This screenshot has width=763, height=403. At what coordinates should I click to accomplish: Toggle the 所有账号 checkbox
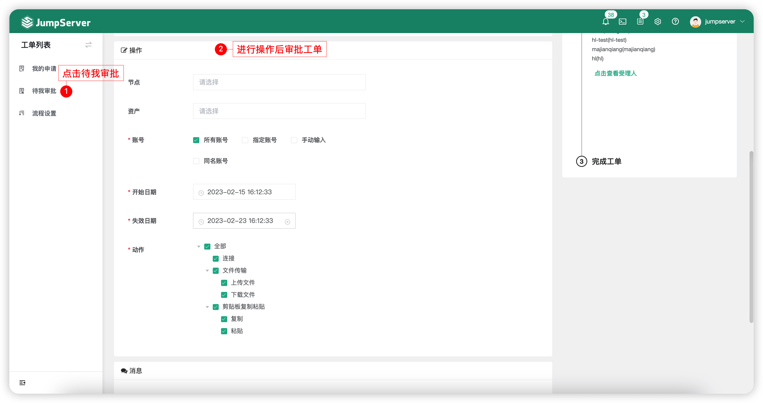pos(196,140)
